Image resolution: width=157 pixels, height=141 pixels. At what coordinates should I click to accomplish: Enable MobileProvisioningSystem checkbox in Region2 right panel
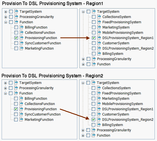(x=93, y=104)
